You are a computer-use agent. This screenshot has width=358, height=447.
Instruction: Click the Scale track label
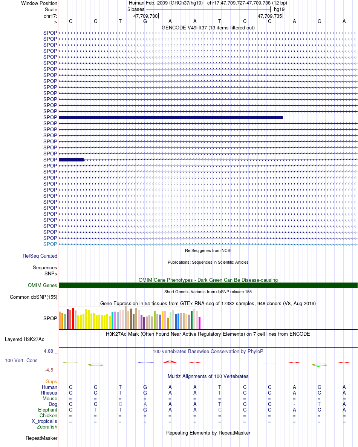[51, 9]
